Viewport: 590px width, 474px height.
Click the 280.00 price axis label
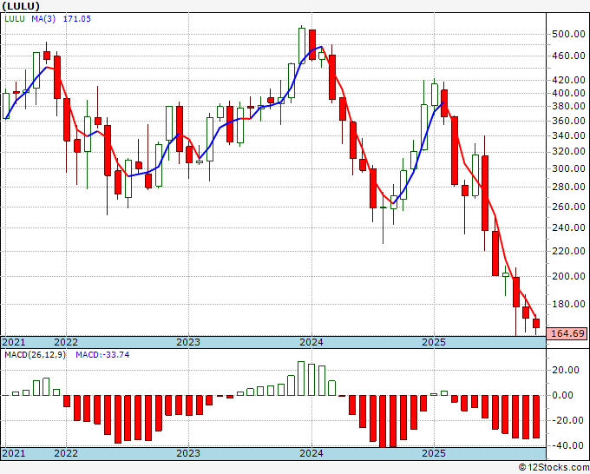pos(568,188)
